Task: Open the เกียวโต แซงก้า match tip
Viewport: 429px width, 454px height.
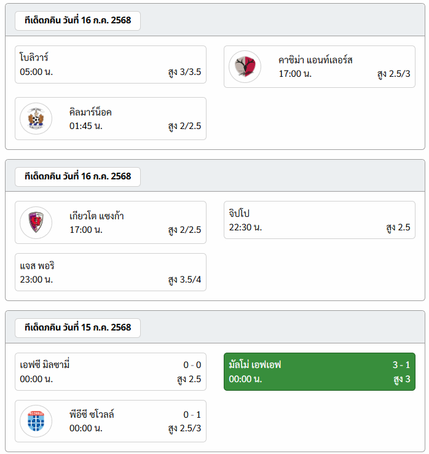Action: pos(111,222)
